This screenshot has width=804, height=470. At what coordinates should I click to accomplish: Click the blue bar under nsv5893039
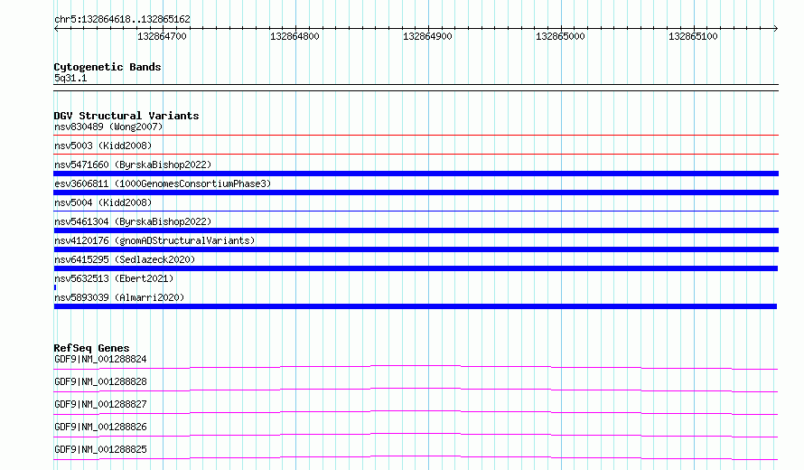point(416,306)
